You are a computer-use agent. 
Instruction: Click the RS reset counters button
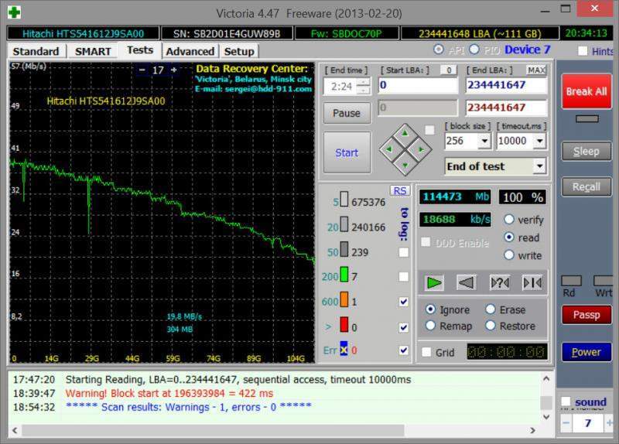click(399, 190)
